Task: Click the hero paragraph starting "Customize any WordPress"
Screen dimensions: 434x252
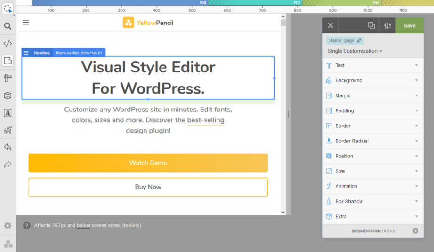Action: [x=148, y=120]
